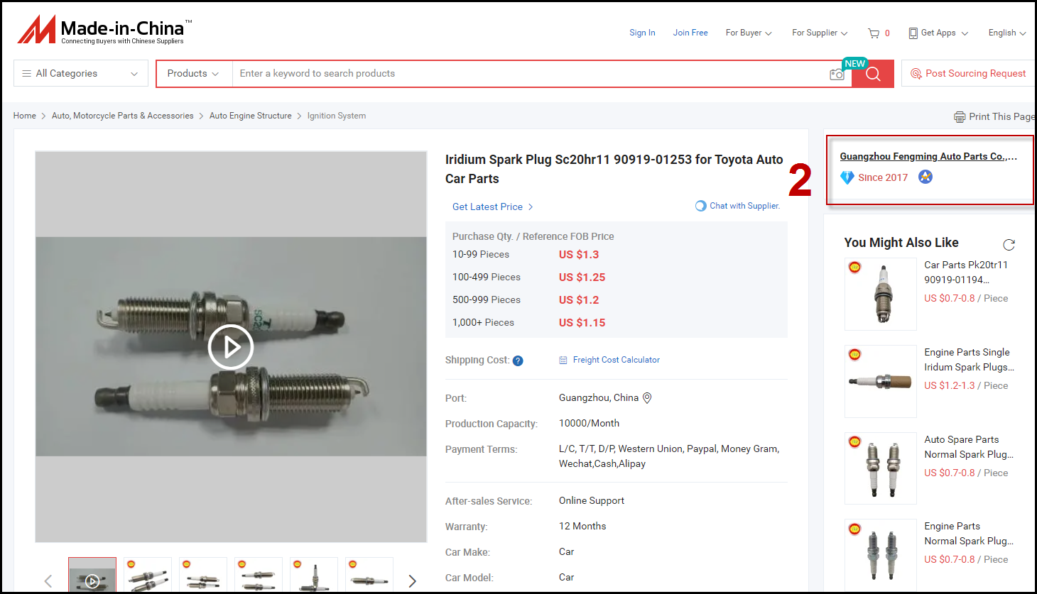Select the first video thumbnail in gallery
The height and width of the screenshot is (594, 1037).
click(x=92, y=575)
